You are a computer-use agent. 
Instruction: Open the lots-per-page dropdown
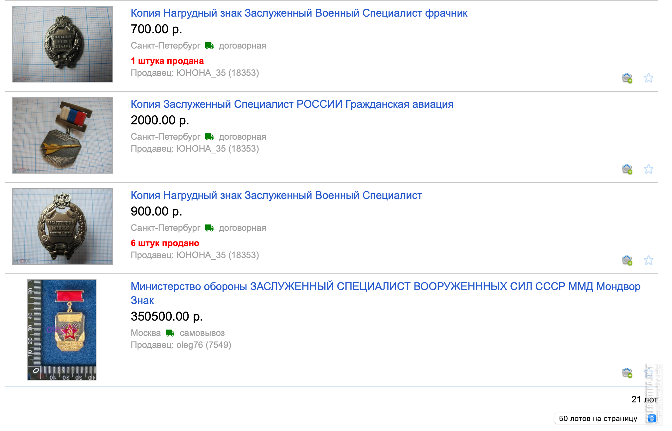pyautogui.click(x=605, y=418)
